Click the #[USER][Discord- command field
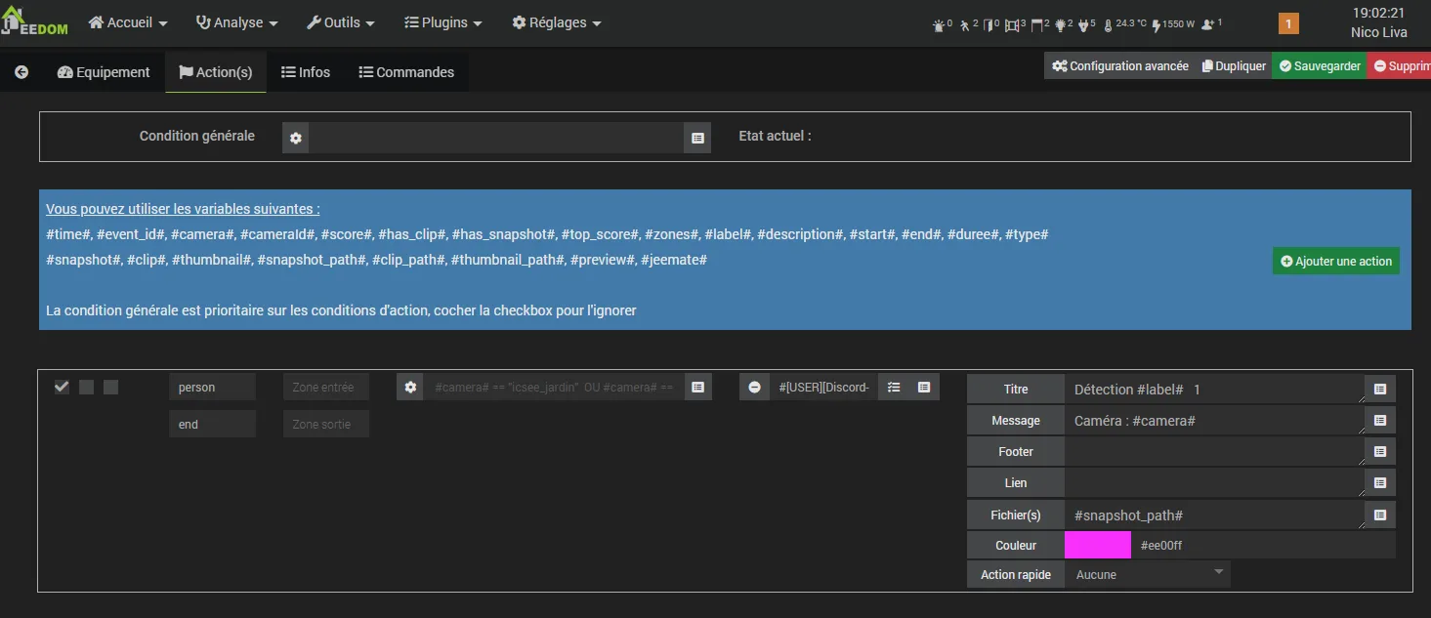The height and width of the screenshot is (618, 1431). (823, 388)
